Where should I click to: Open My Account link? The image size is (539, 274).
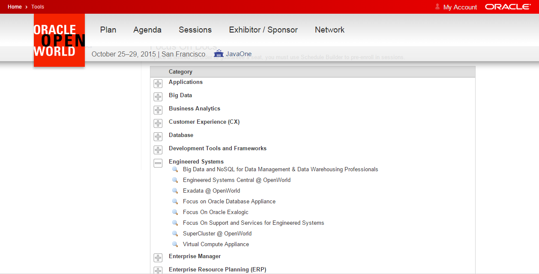click(460, 7)
